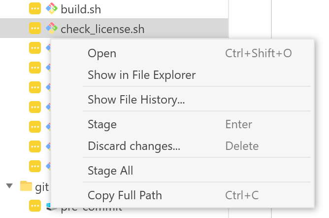This screenshot has width=329, height=218.
Task: Click the yellow modified badge beside pre-commit file
Action: (x=35, y=206)
